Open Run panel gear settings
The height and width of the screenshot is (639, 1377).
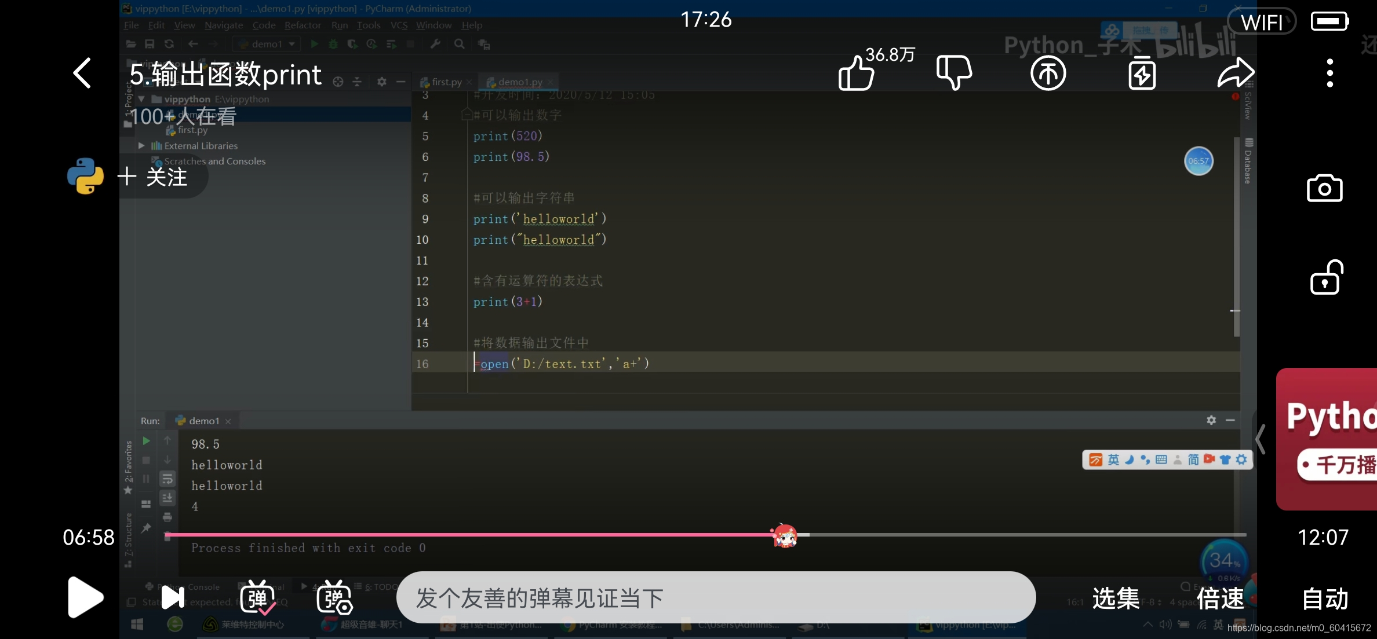(x=1211, y=420)
